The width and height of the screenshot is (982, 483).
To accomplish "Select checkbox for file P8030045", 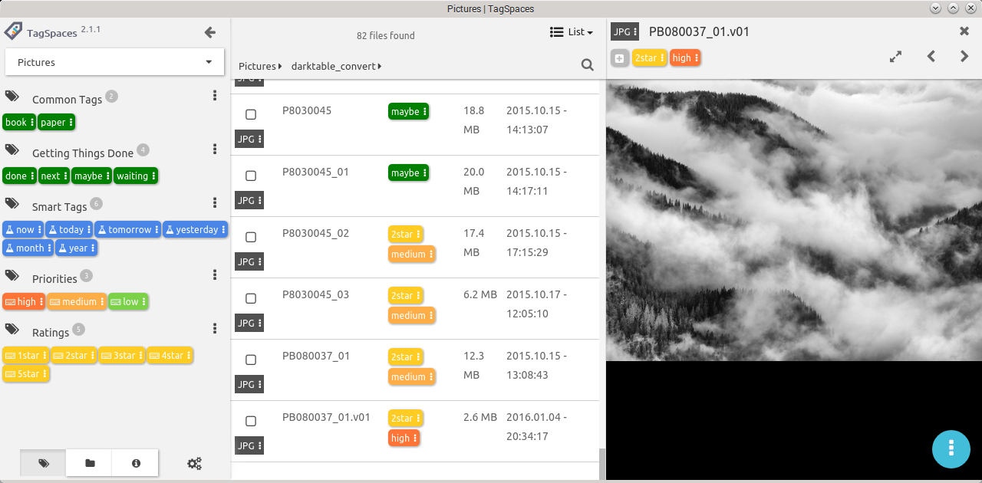I will point(251,114).
